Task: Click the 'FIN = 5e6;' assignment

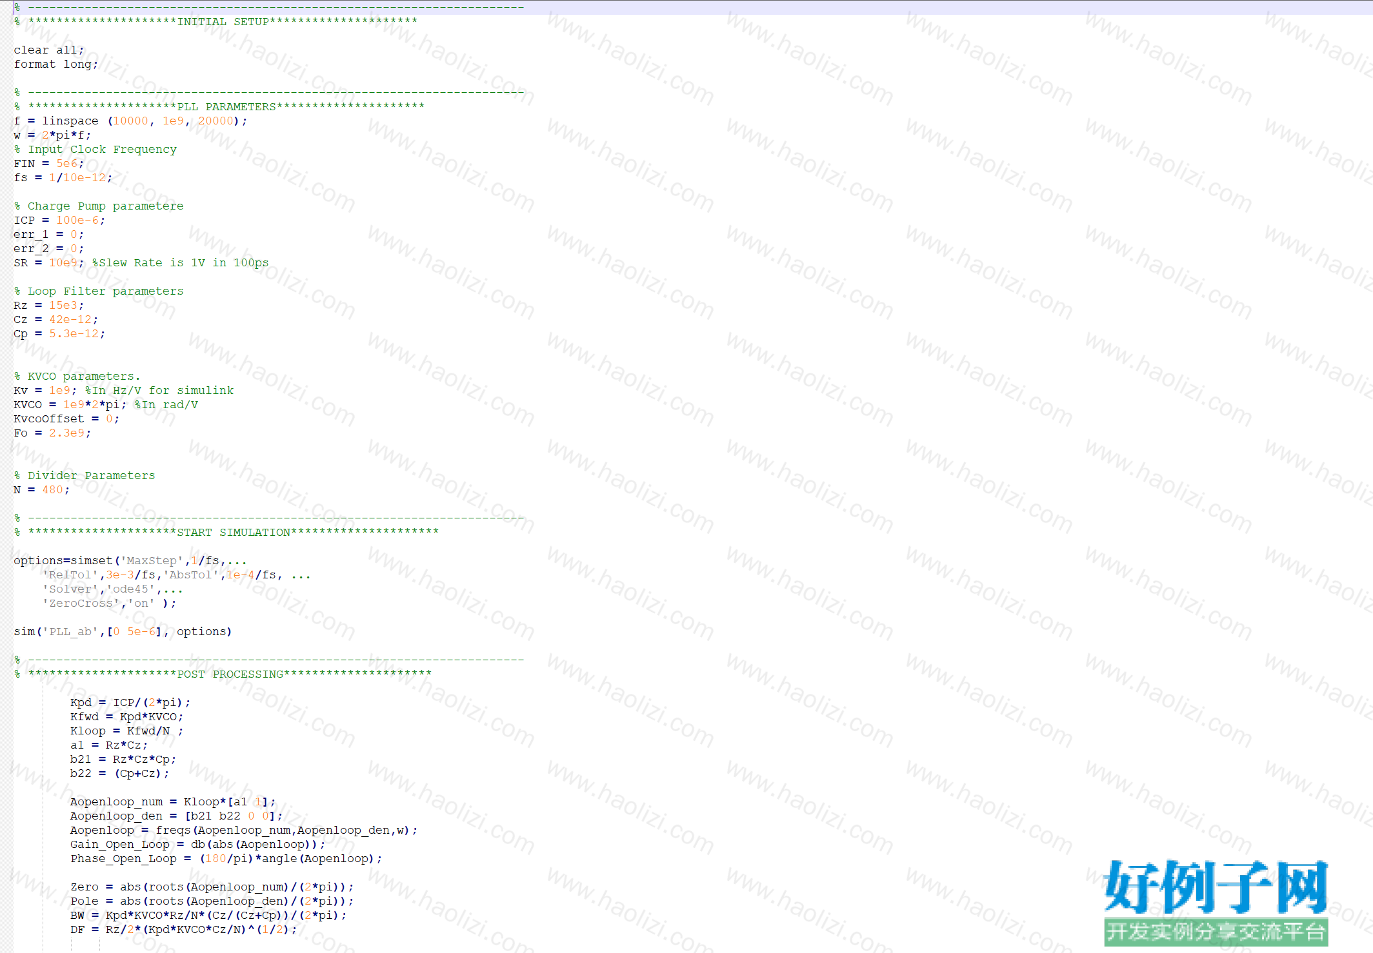Action: pyautogui.click(x=48, y=163)
